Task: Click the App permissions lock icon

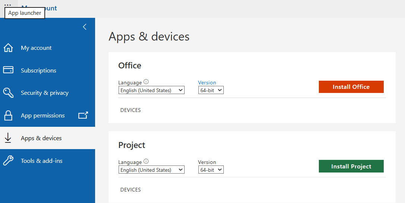Action: tap(8, 115)
